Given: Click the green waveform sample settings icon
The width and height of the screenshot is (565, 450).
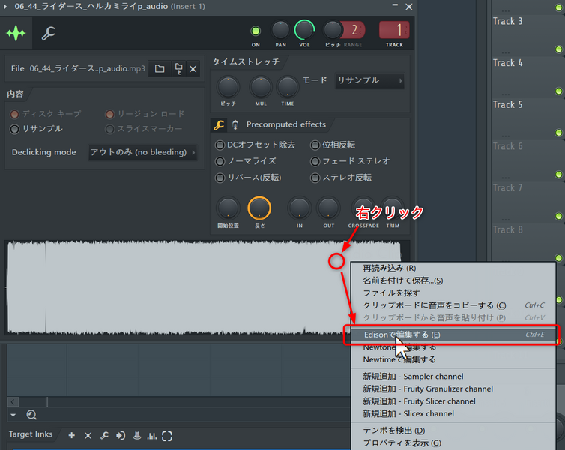Looking at the screenshot, I should coord(16,34).
